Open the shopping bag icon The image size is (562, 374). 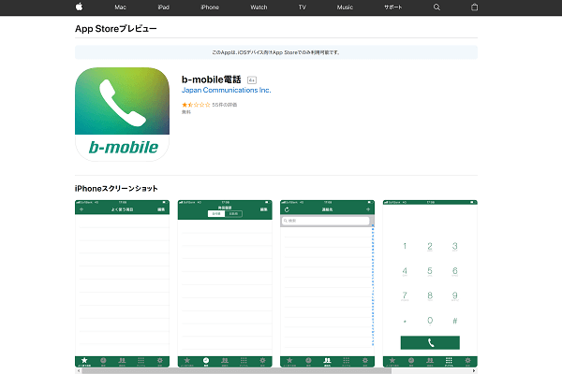(474, 7)
